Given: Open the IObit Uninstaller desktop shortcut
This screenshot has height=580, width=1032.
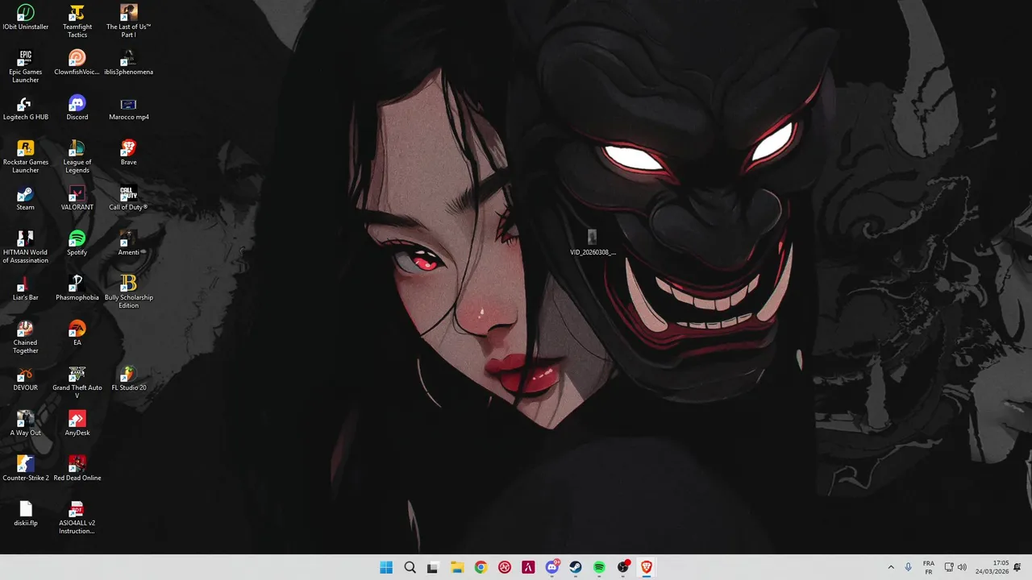Looking at the screenshot, I should click(26, 18).
